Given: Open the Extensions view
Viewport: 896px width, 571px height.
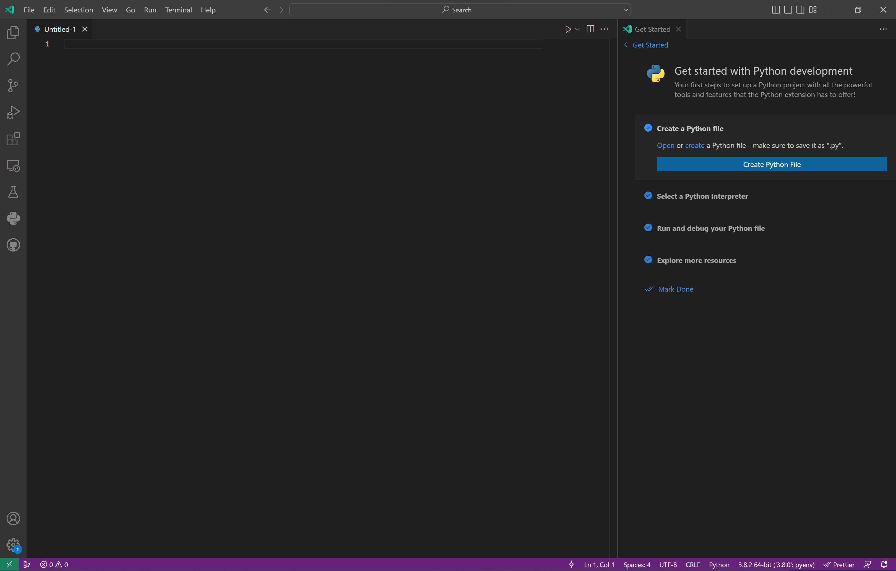Looking at the screenshot, I should 13,139.
